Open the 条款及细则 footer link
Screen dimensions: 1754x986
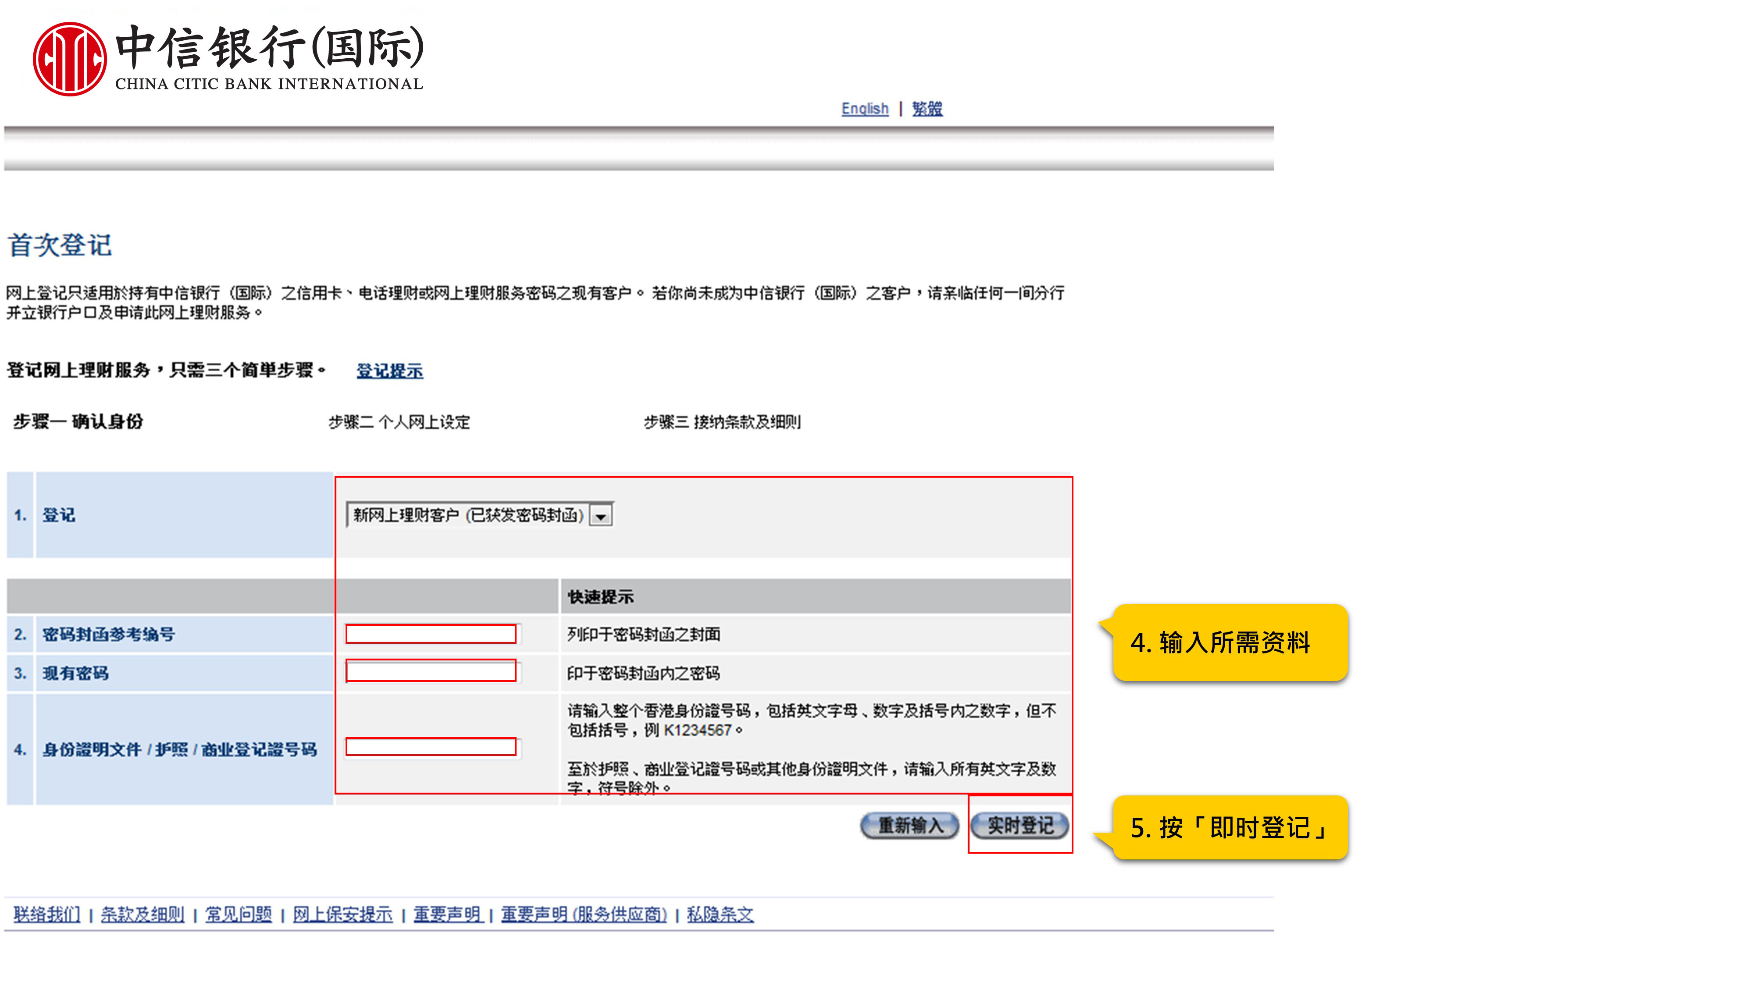[143, 915]
